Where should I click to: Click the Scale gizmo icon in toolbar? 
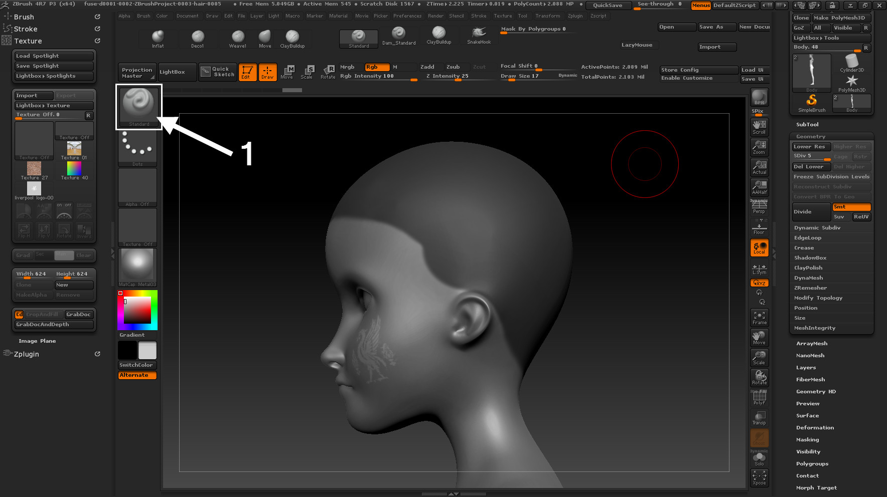click(306, 72)
